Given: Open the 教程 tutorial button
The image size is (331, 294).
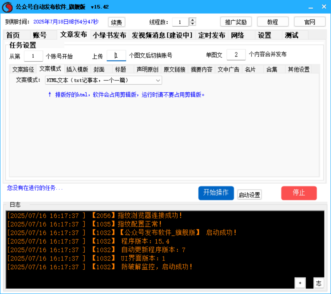Looking at the screenshot, I should point(272,22).
